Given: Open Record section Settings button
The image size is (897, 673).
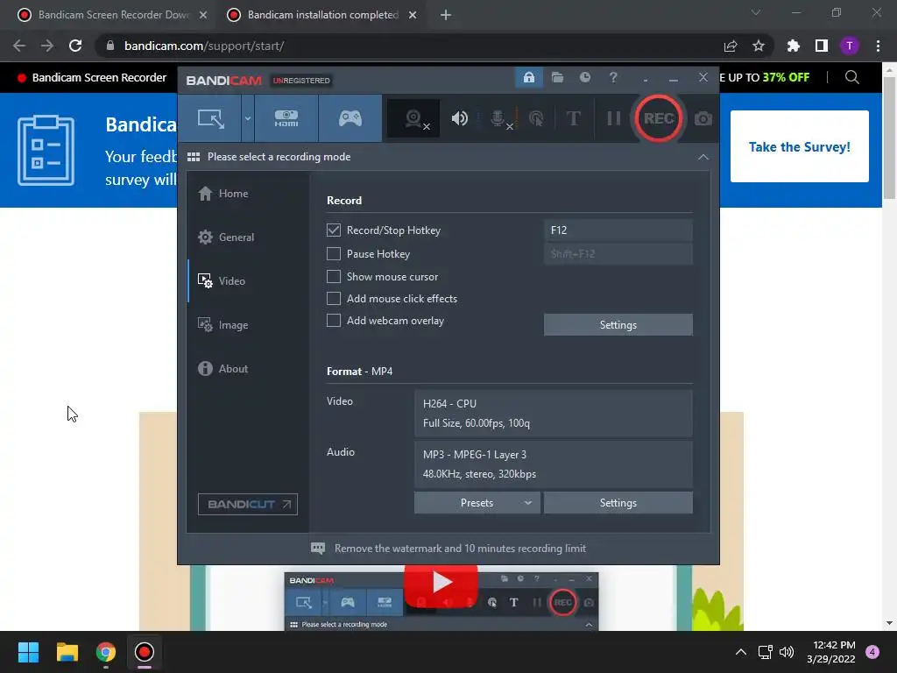Looking at the screenshot, I should [x=618, y=324].
